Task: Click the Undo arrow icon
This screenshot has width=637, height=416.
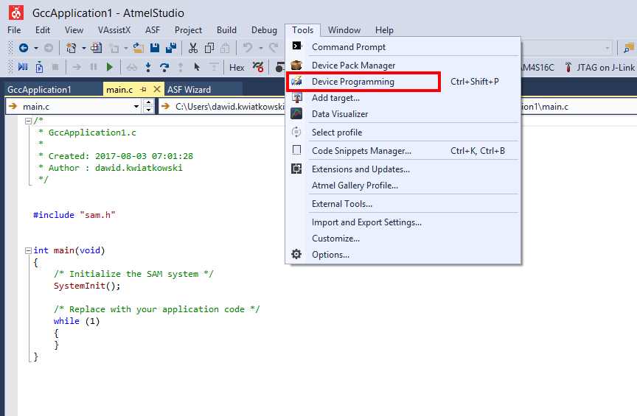Action: [x=248, y=48]
